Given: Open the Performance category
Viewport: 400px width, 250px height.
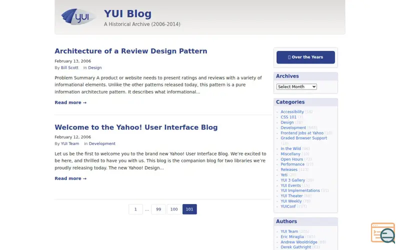Looking at the screenshot, I should 292,164.
